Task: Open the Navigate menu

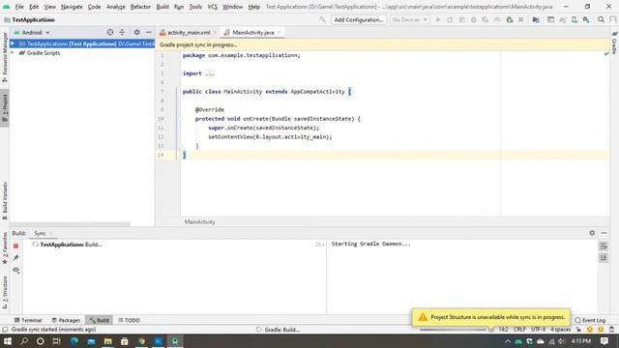Action: pyautogui.click(x=72, y=7)
